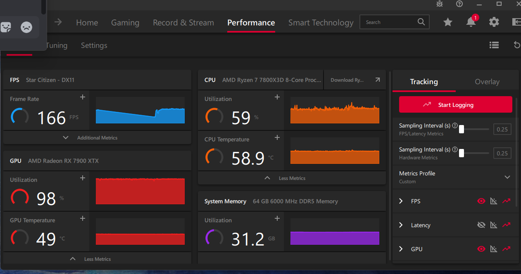Viewport: 521px width, 274px height.
Task: Go to the Home tab
Action: click(87, 23)
